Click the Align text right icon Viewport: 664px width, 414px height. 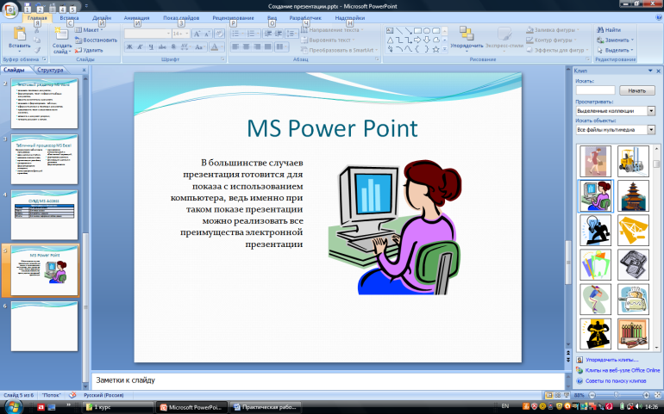257,47
